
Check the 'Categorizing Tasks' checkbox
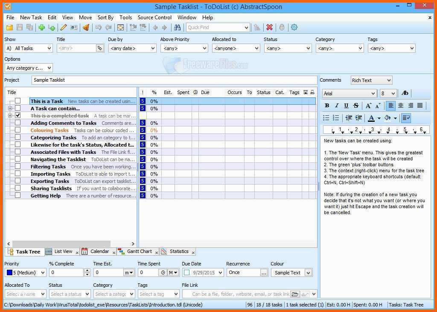tap(18, 137)
